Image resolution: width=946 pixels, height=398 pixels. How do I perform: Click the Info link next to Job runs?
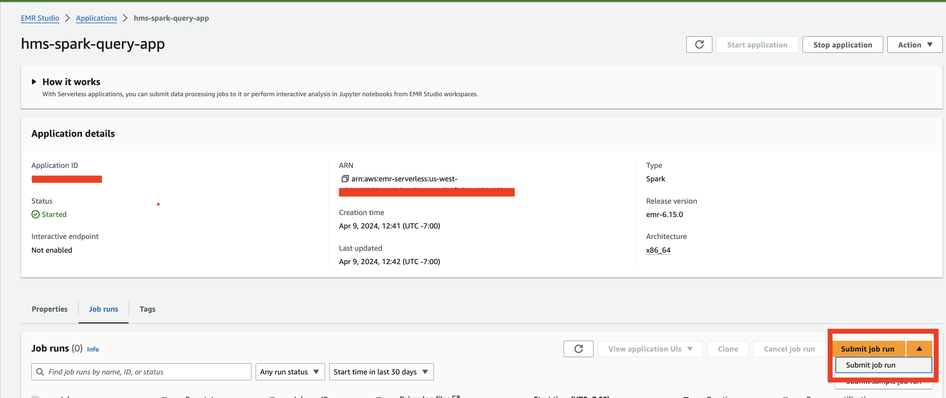click(x=93, y=349)
